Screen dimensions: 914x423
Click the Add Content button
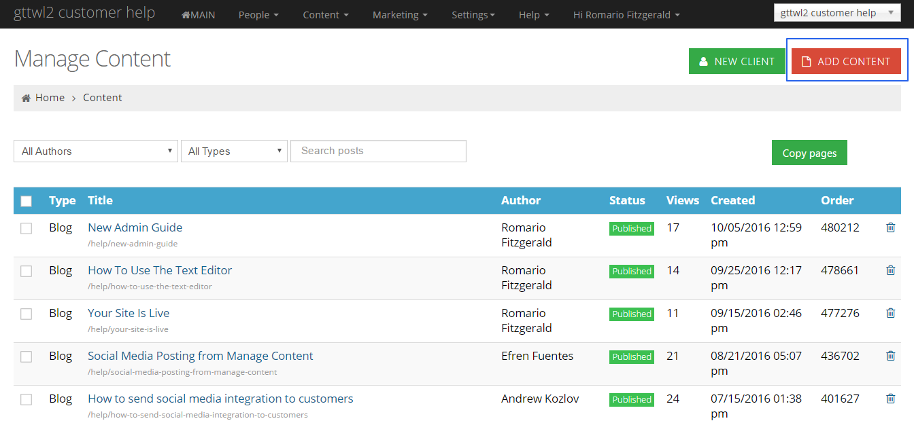[846, 61]
